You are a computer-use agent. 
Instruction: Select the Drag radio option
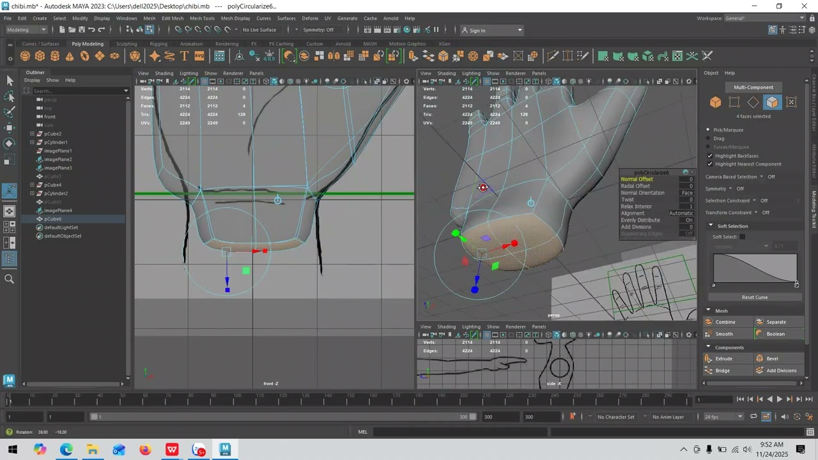[709, 138]
